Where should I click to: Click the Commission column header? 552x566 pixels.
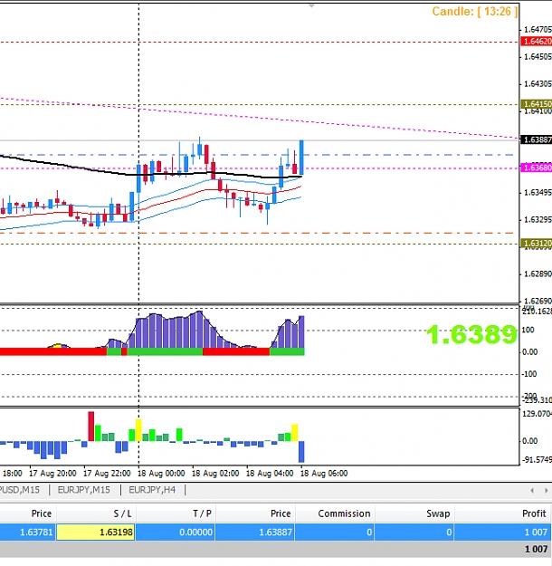[x=335, y=513]
